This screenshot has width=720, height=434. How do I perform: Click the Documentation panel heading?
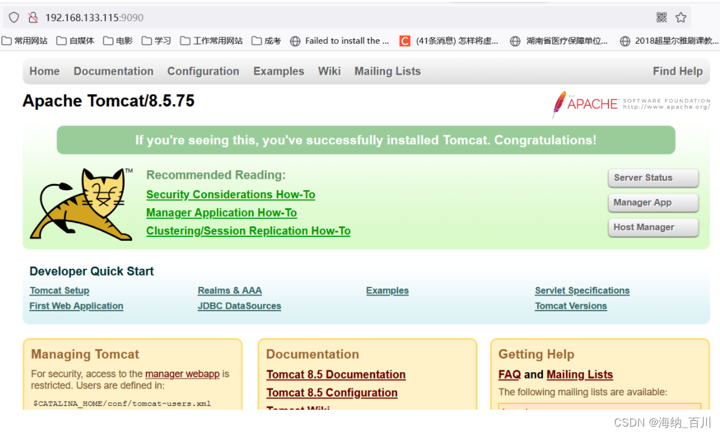click(313, 354)
